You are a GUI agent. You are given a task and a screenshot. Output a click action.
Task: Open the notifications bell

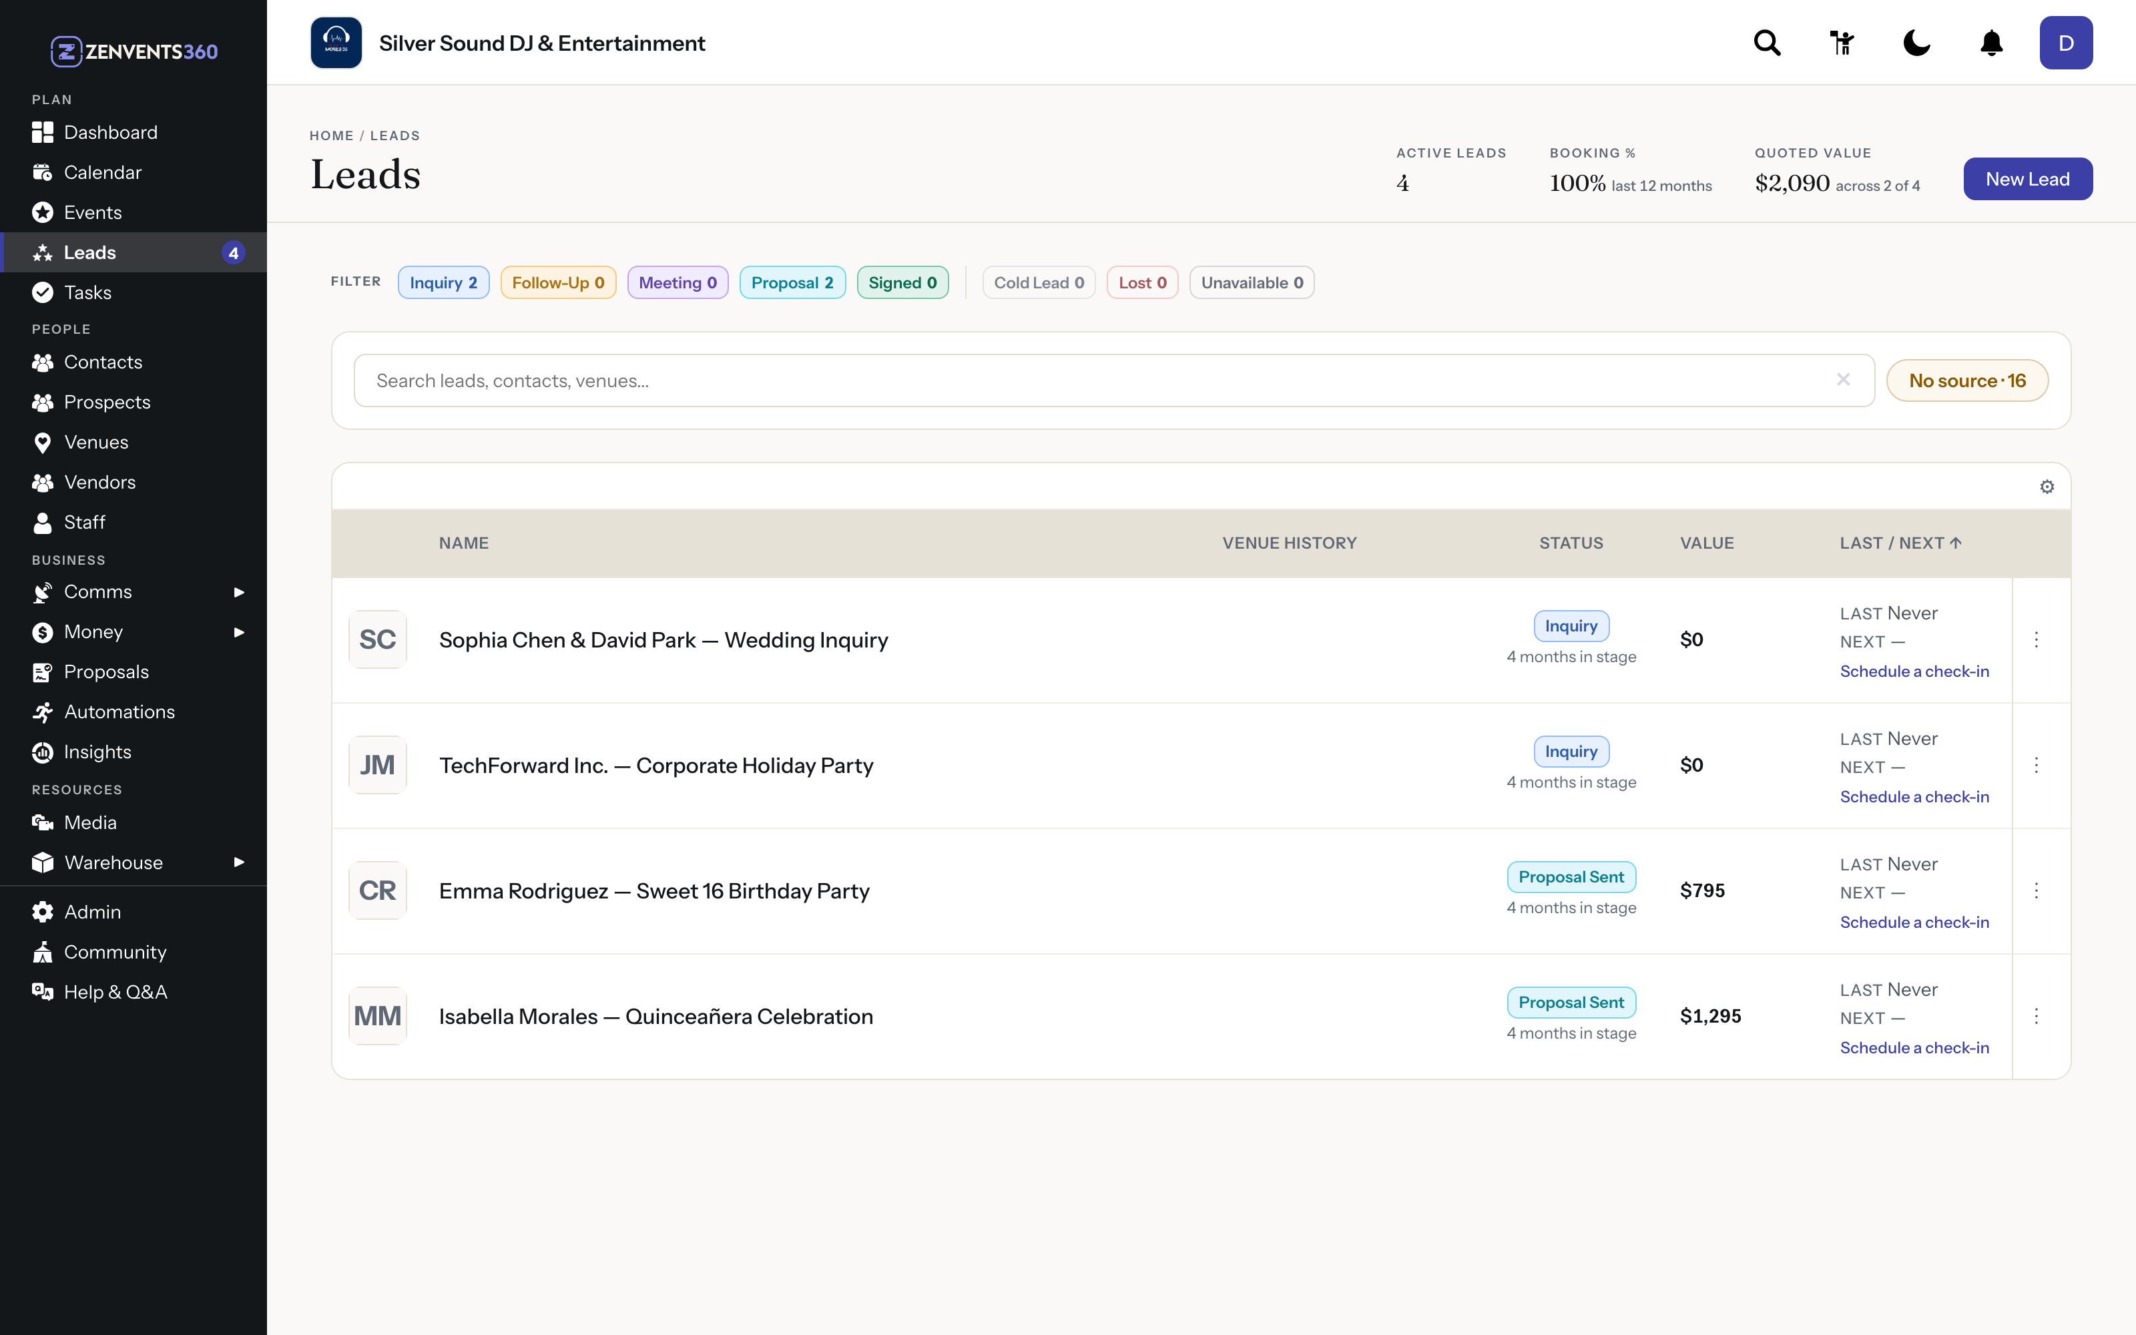click(1991, 42)
